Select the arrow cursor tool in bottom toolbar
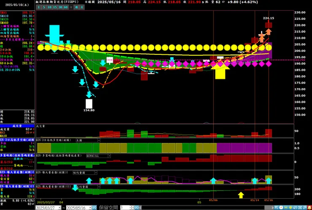 tap(277, 207)
